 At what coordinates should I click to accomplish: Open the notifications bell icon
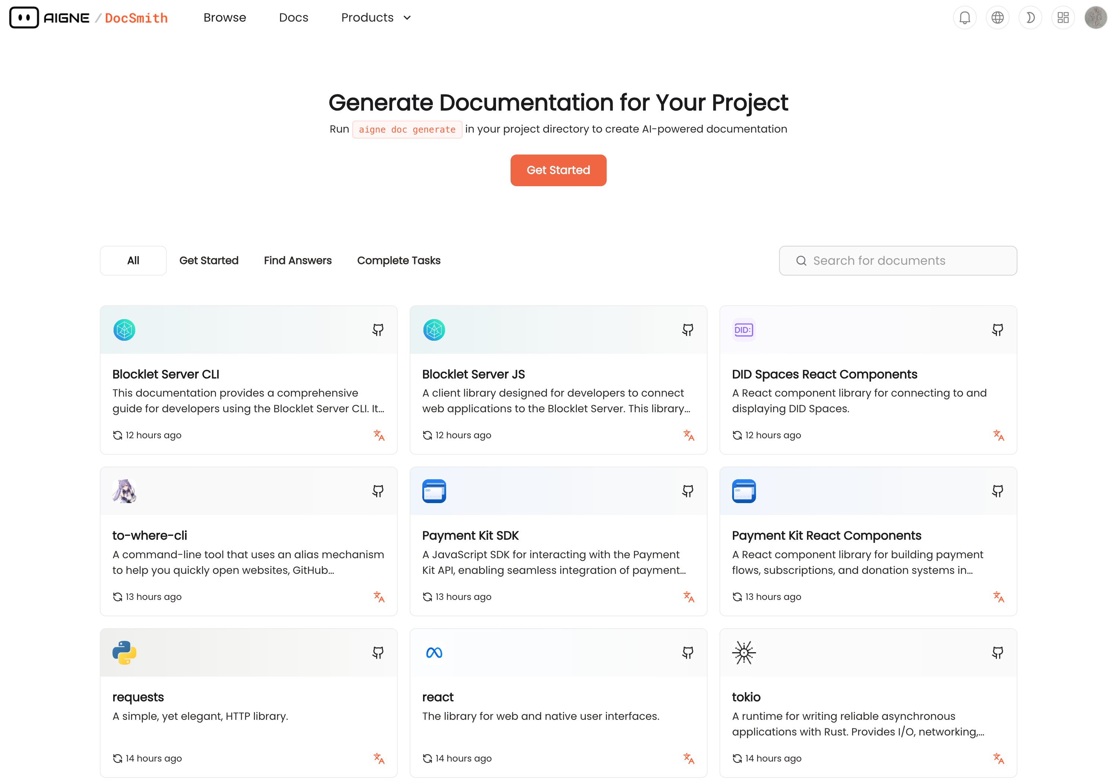click(964, 18)
